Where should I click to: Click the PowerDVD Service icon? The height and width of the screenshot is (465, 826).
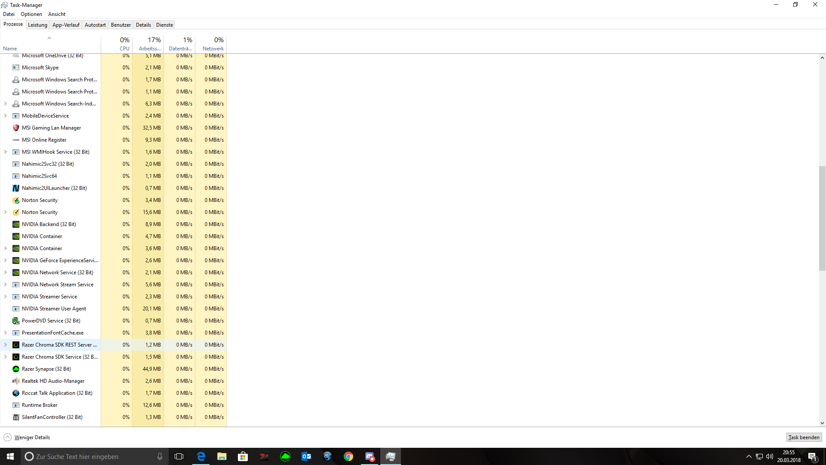click(16, 321)
